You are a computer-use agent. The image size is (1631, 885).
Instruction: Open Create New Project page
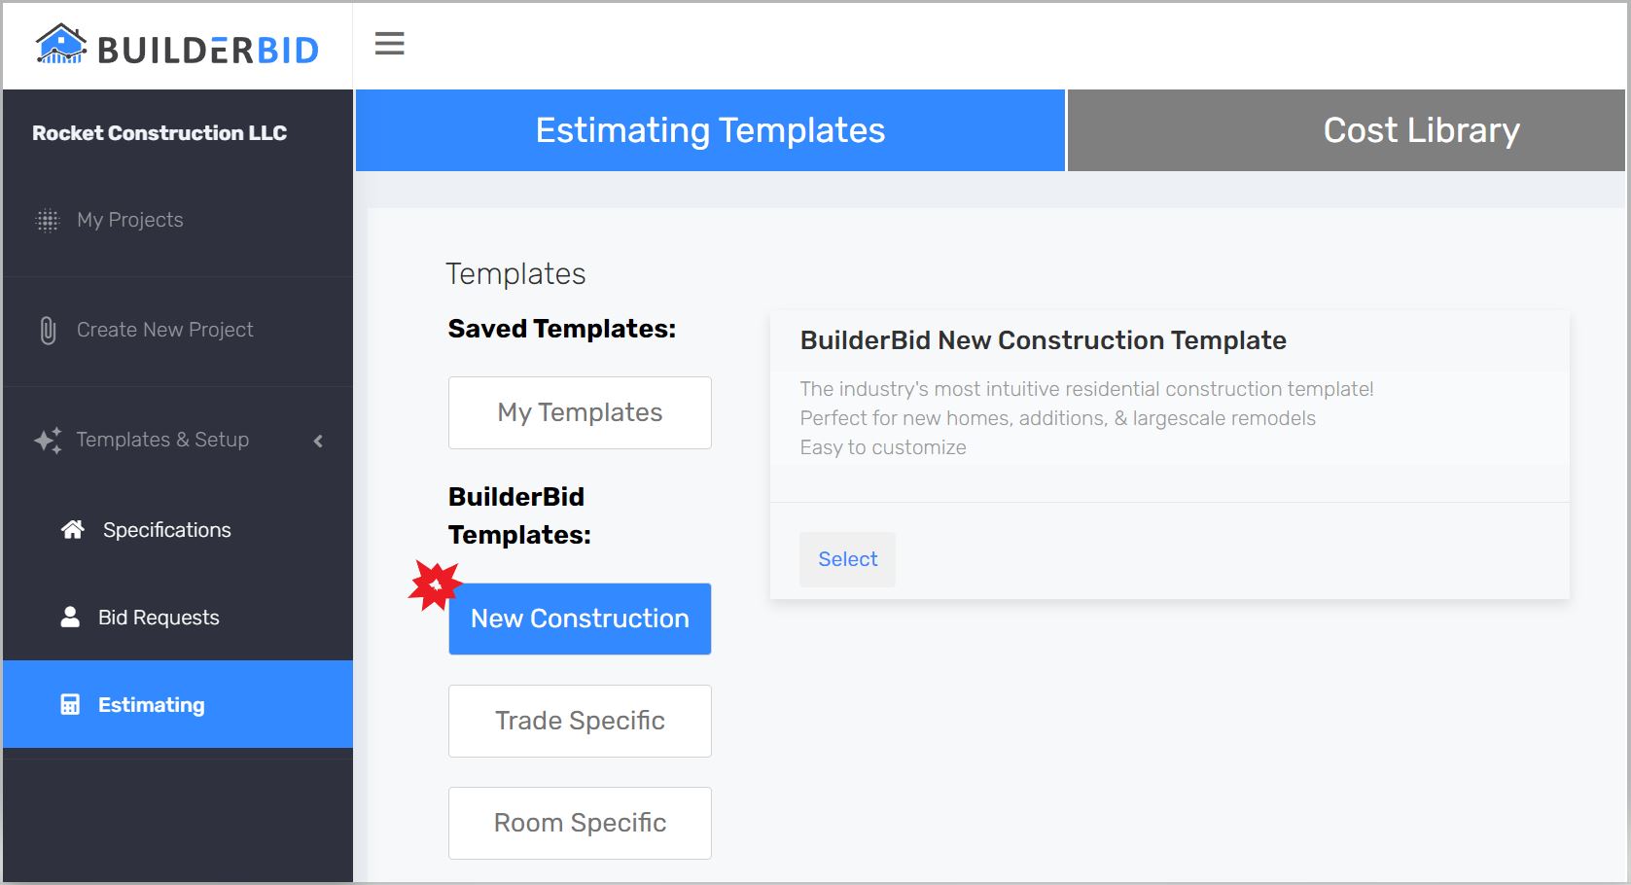pos(164,330)
